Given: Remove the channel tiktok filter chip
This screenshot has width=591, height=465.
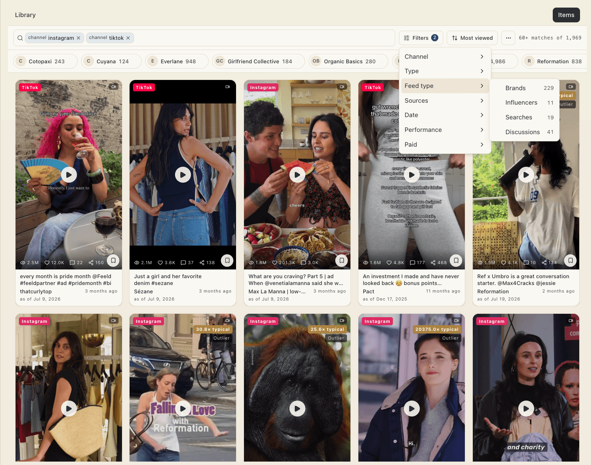Looking at the screenshot, I should (x=128, y=38).
